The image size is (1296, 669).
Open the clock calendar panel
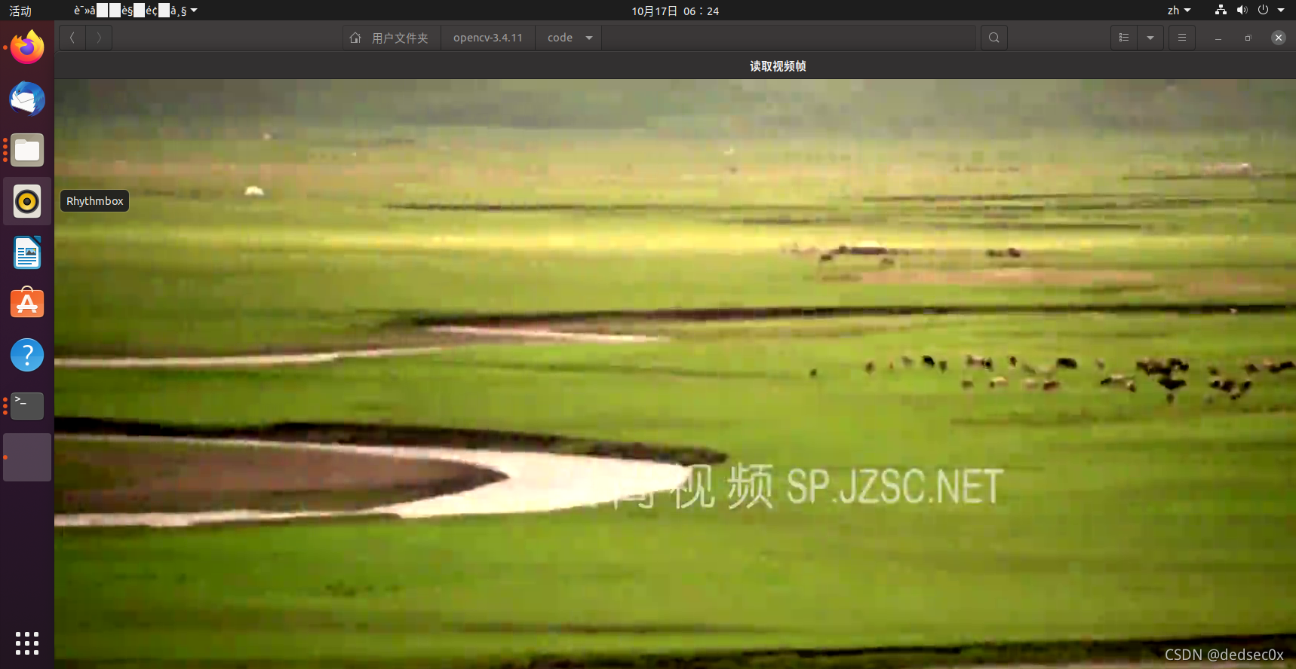[675, 11]
